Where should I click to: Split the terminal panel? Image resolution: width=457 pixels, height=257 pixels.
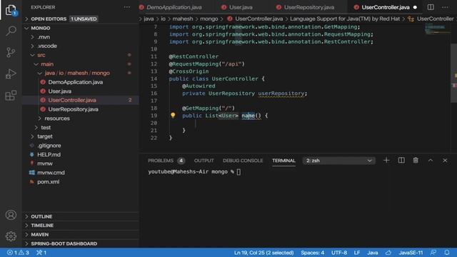point(401,160)
